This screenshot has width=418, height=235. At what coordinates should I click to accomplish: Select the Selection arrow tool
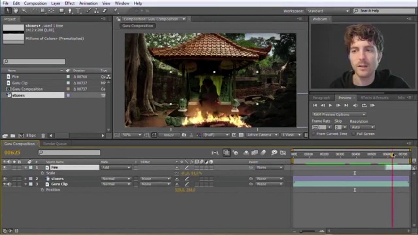pos(8,11)
